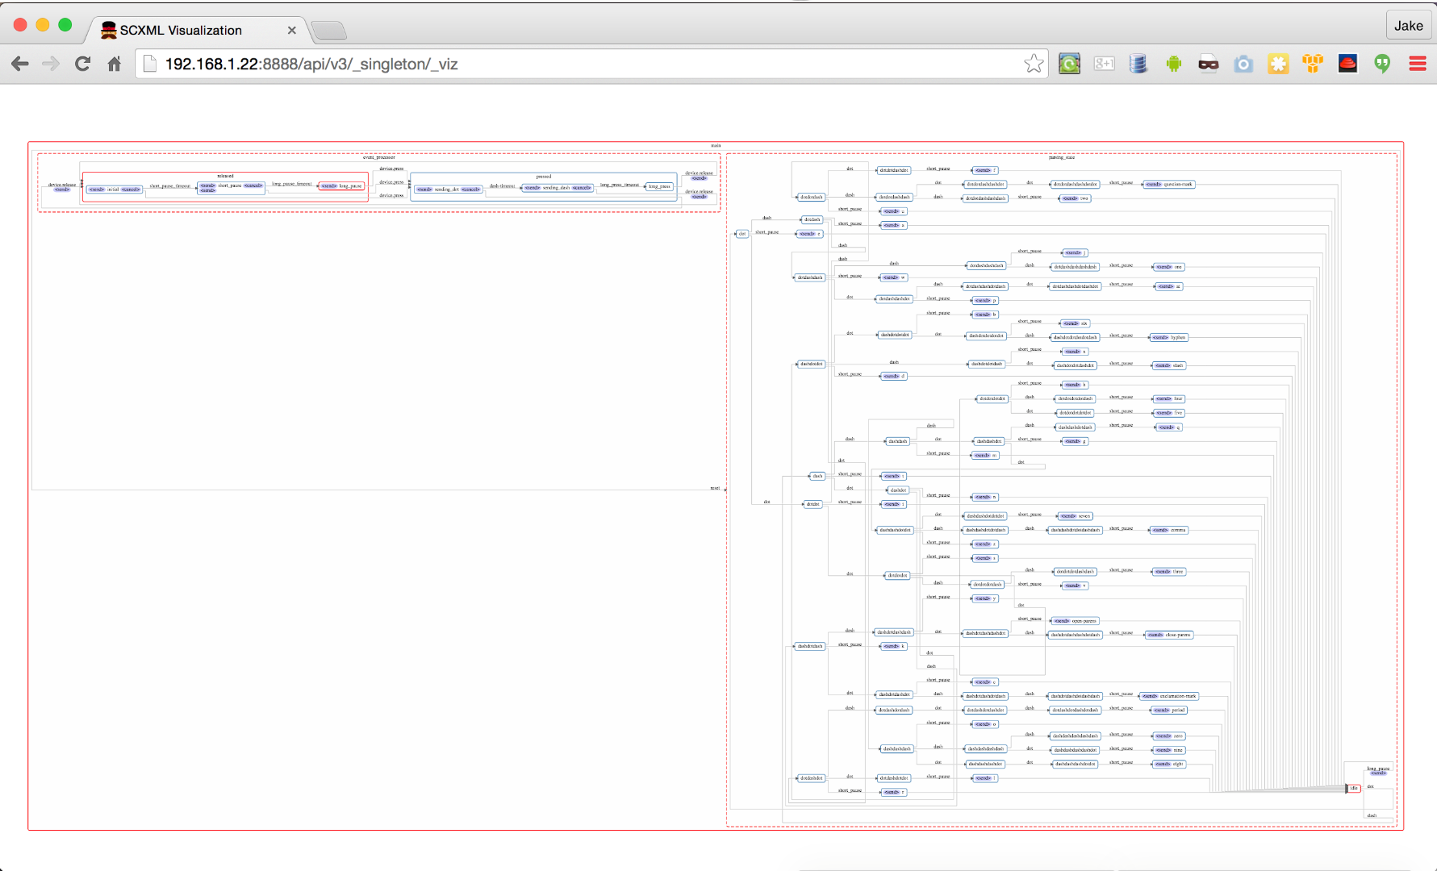Open the Chrome hamburger menu

(x=1418, y=64)
